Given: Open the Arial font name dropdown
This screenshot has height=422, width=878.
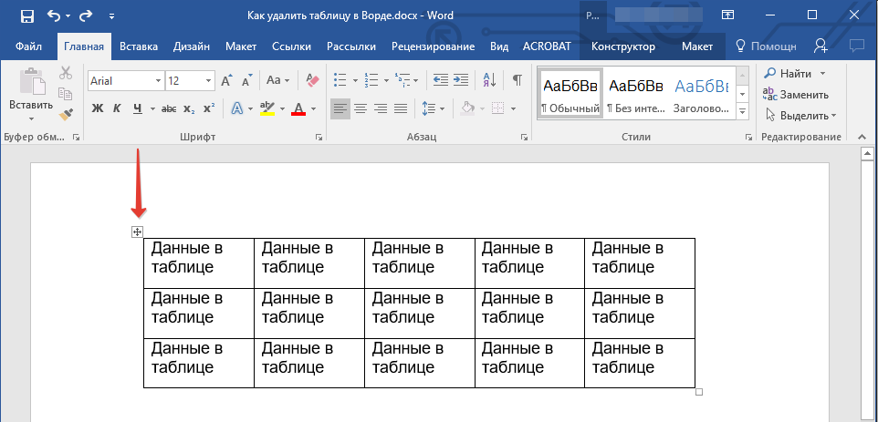Looking at the screenshot, I should 158,81.
